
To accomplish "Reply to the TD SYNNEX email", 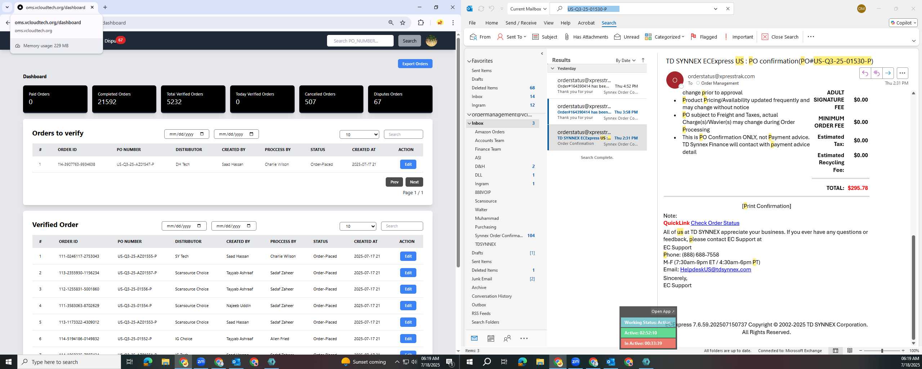I will 865,73.
